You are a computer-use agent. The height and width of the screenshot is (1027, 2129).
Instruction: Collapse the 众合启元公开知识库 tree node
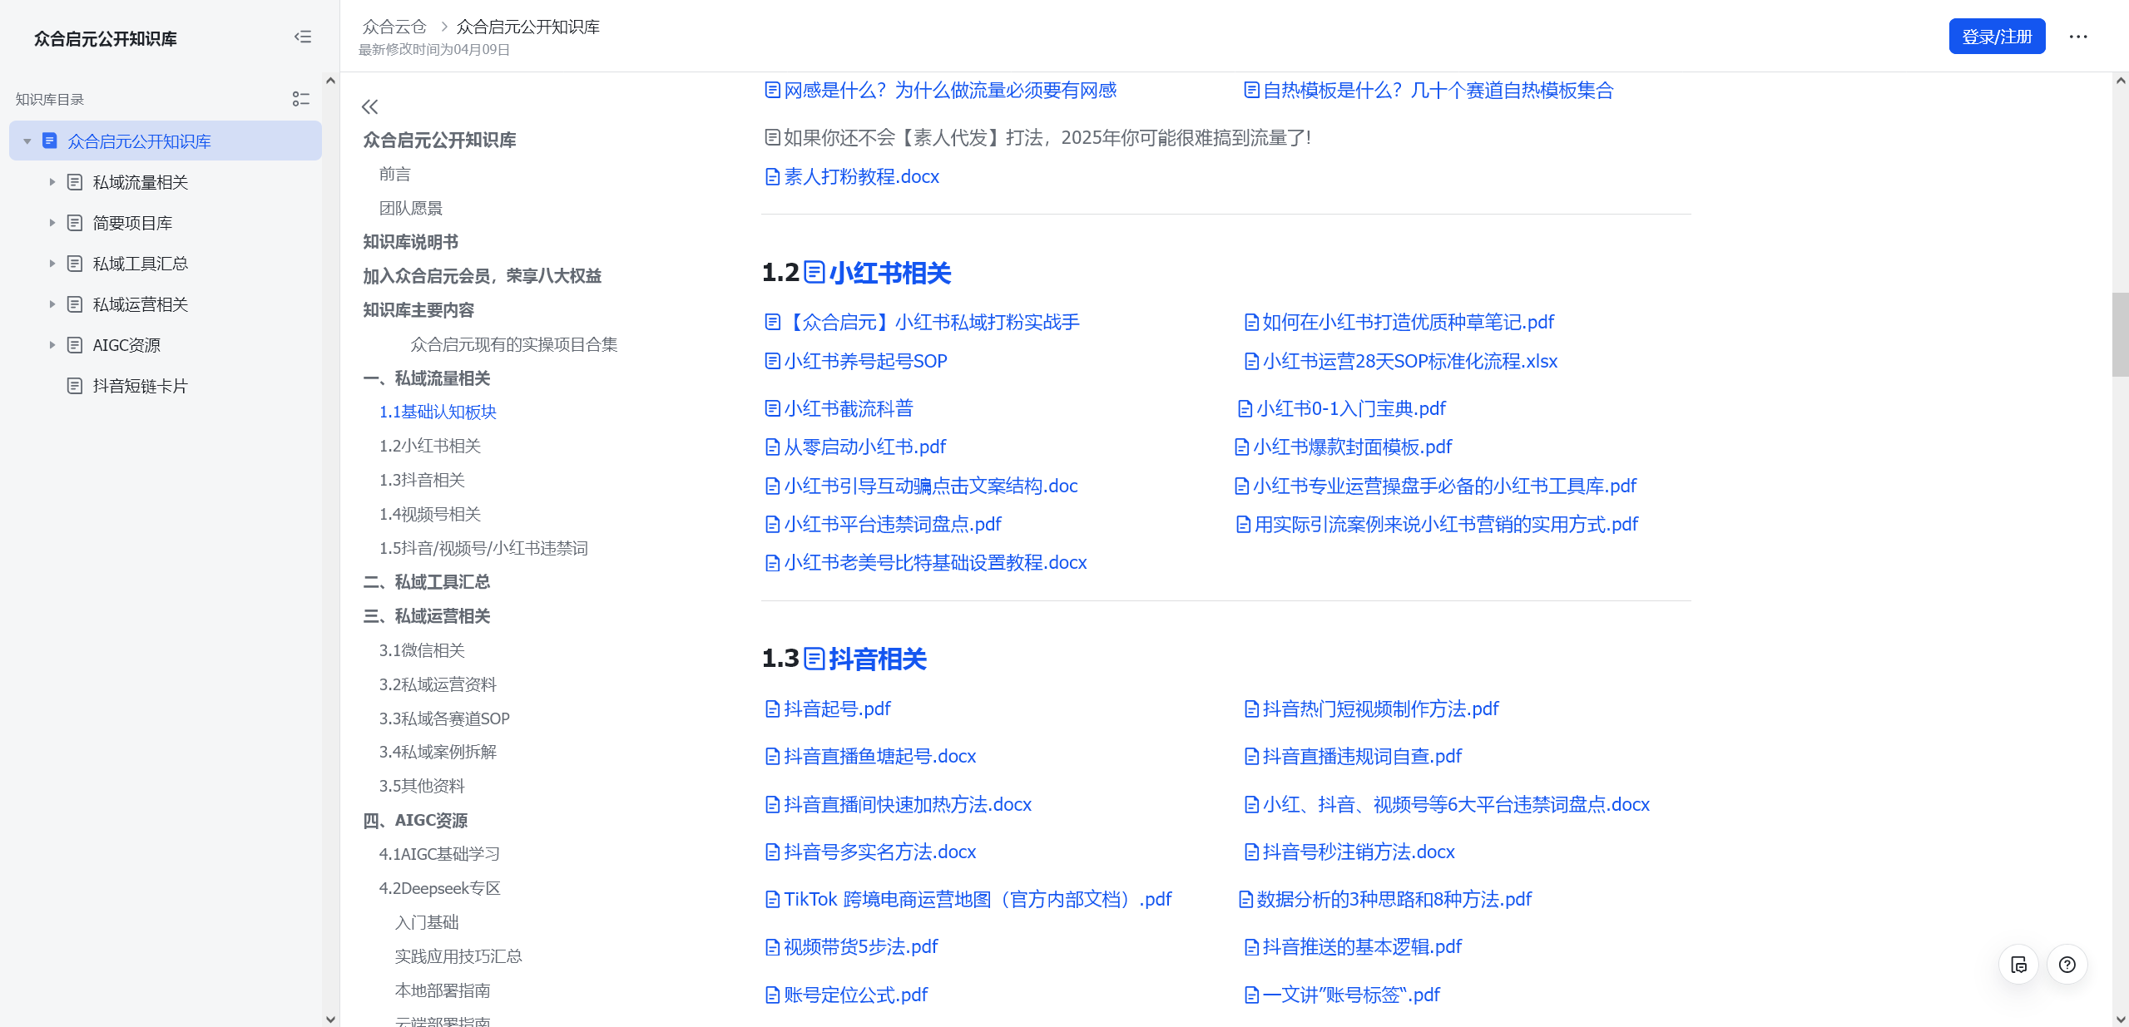pos(27,141)
